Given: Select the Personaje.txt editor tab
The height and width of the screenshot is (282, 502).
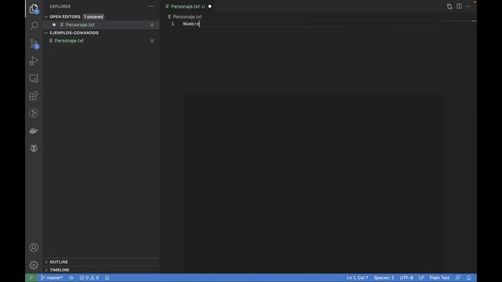Looking at the screenshot, I should pyautogui.click(x=185, y=6).
